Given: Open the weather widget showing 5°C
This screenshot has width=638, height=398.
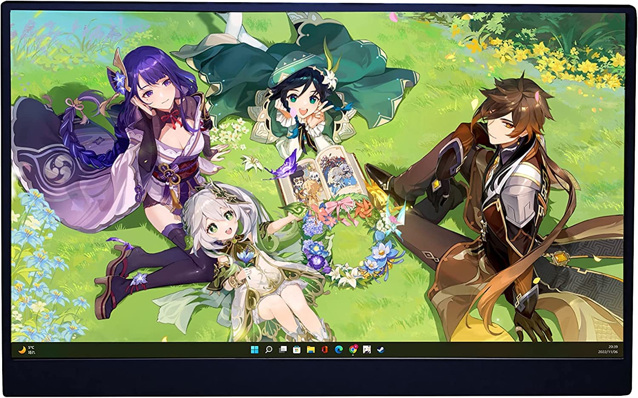Looking at the screenshot, I should click(x=26, y=350).
